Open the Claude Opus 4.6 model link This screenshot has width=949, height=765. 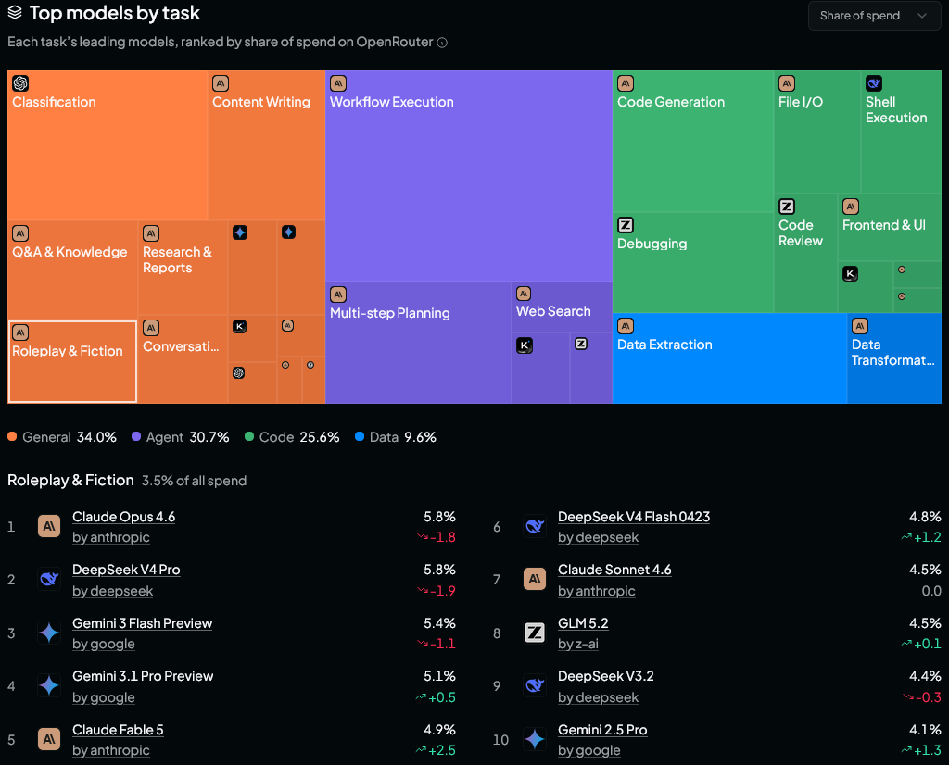pyautogui.click(x=123, y=517)
